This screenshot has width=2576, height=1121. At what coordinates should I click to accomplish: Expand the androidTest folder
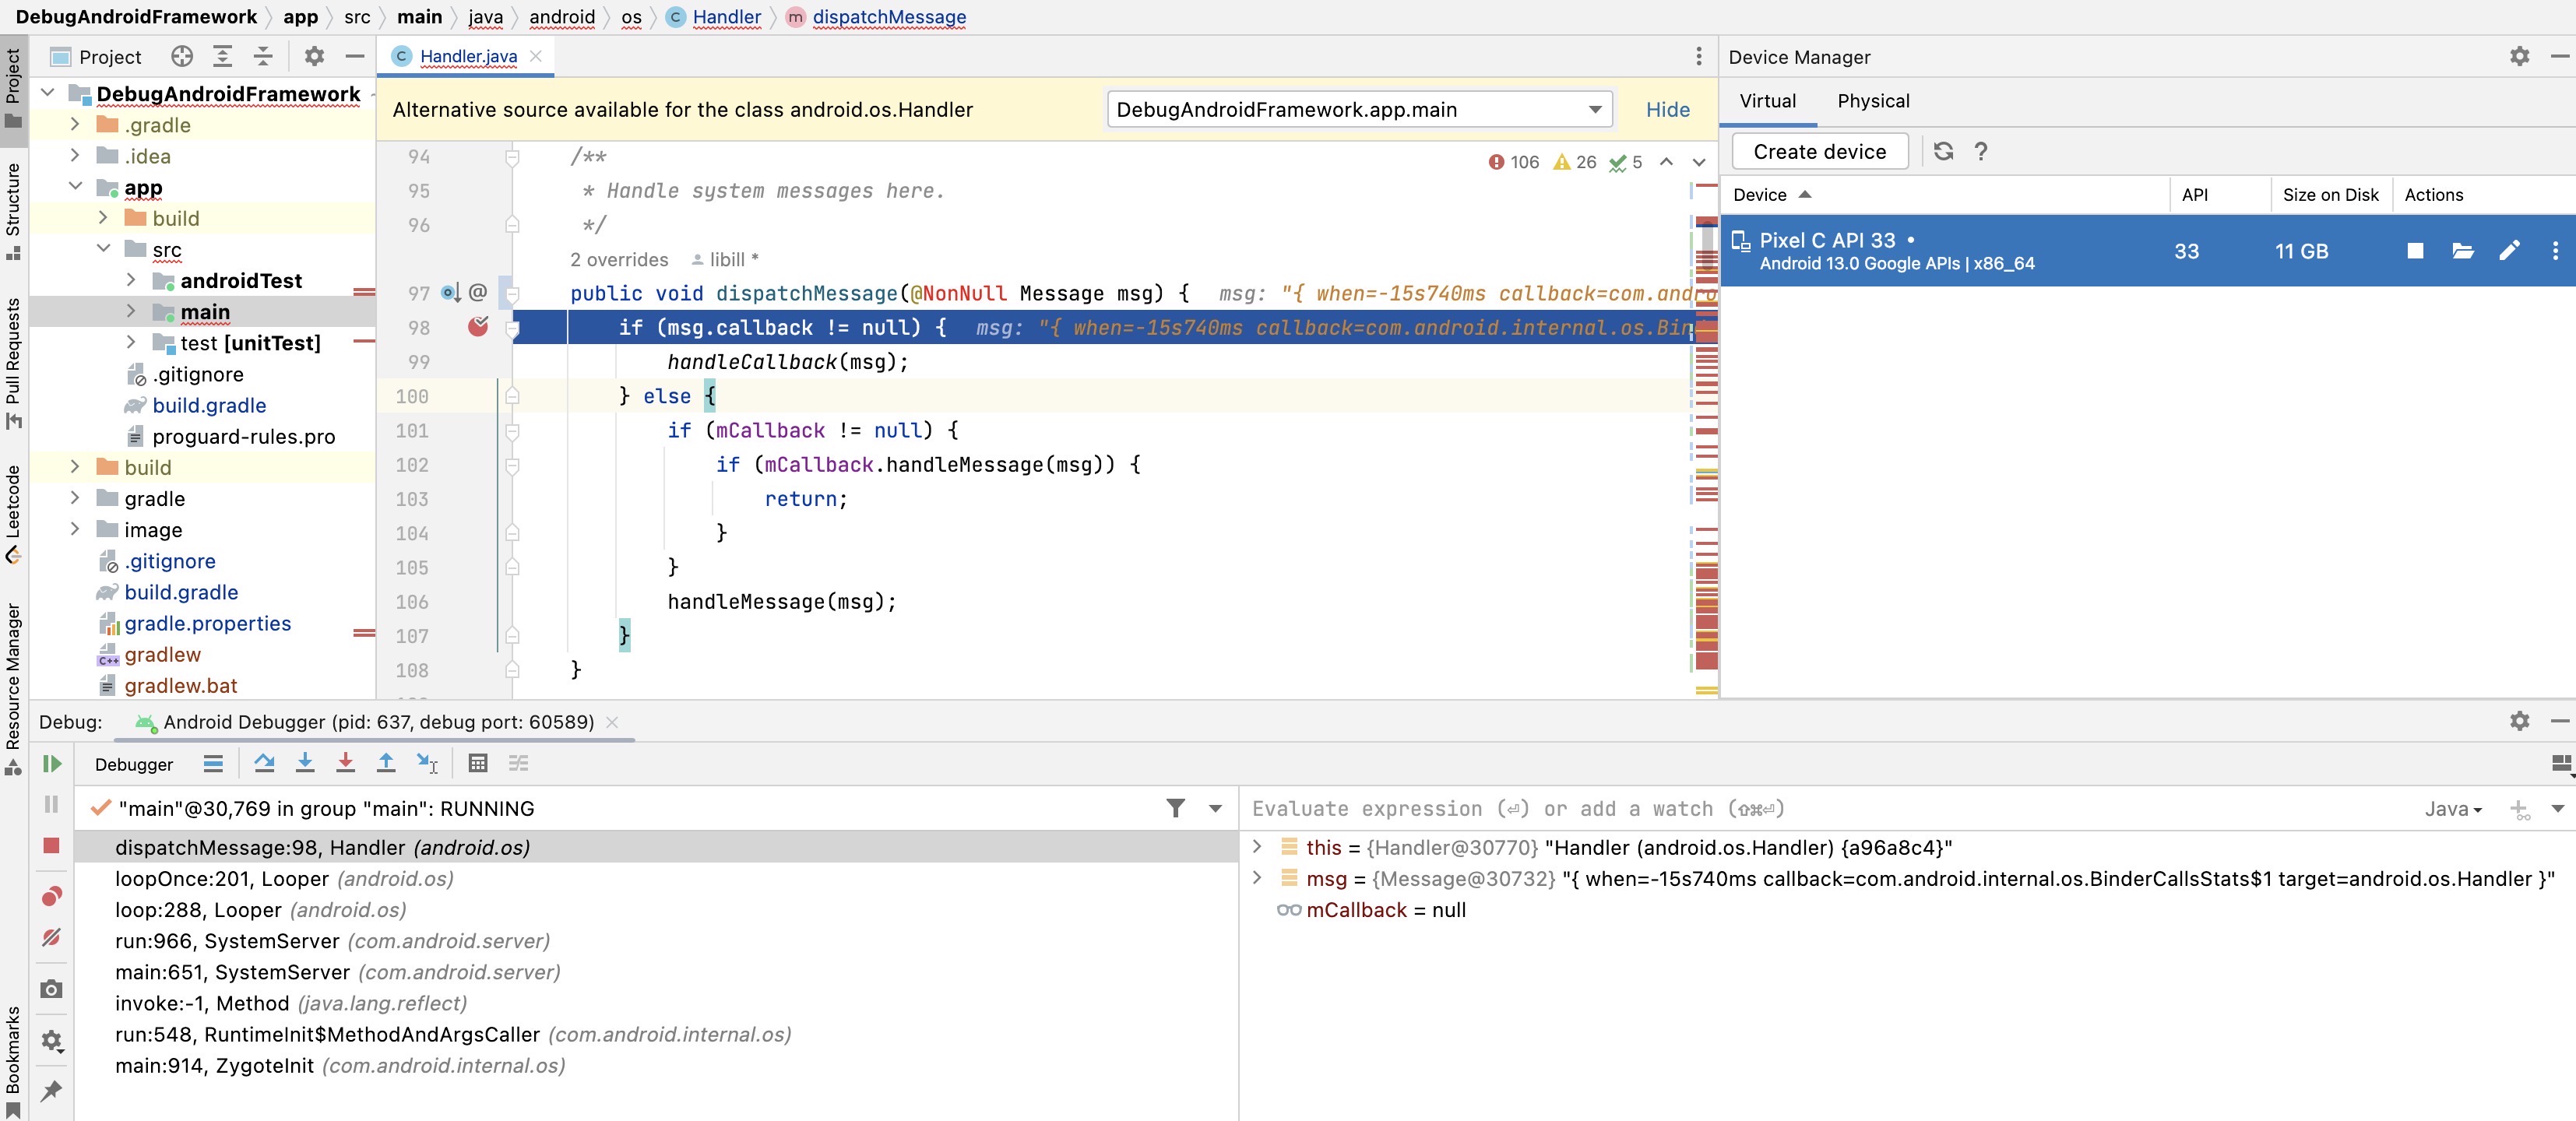click(x=131, y=281)
